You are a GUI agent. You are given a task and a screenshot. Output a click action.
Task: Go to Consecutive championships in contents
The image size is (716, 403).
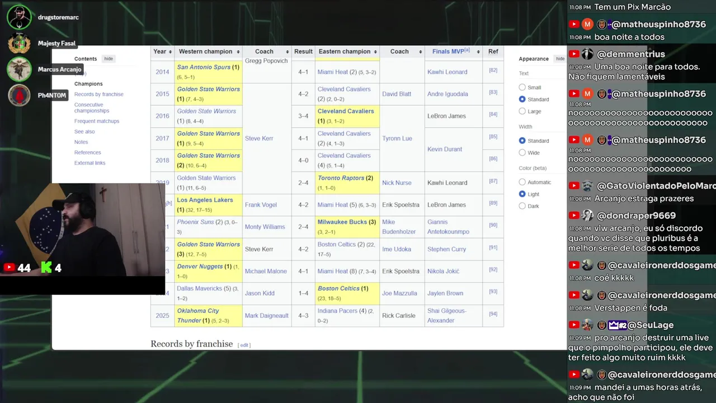tap(92, 107)
